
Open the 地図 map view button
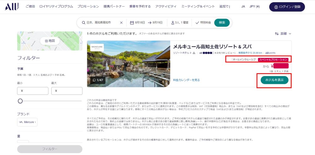pos(50,41)
